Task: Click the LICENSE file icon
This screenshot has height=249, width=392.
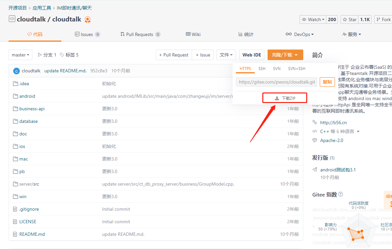Action: [15, 222]
